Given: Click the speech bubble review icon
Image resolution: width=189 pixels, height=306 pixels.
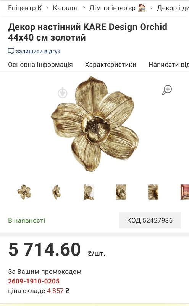Looking at the screenshot, I should pyautogui.click(x=11, y=51).
